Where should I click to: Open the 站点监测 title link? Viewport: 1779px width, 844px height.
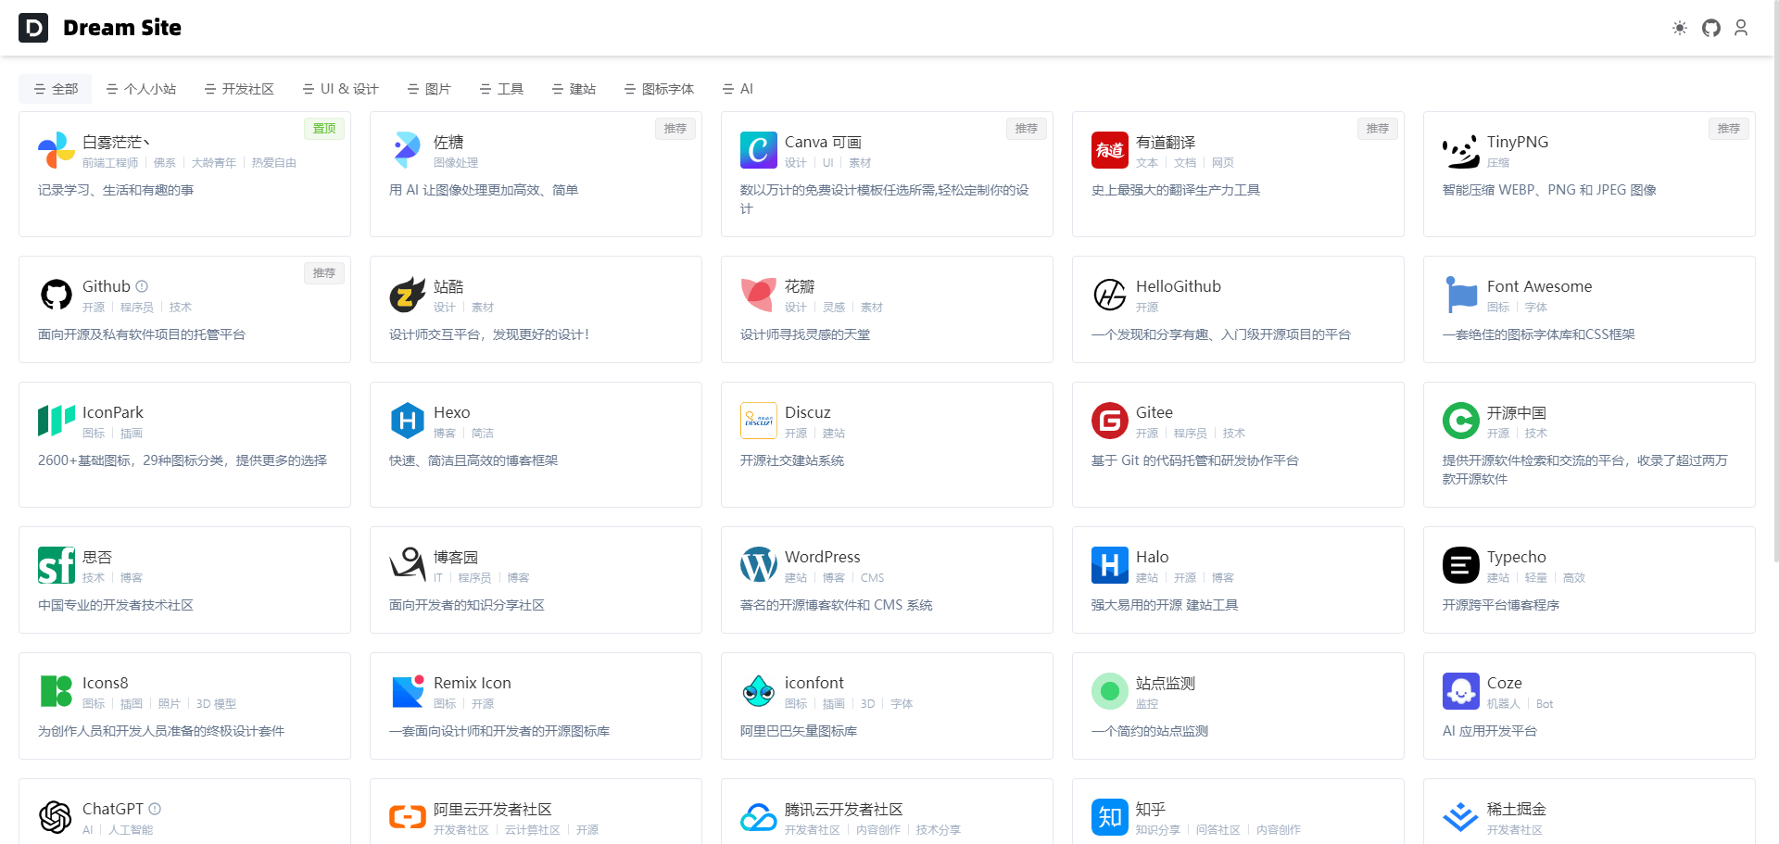click(x=1166, y=683)
